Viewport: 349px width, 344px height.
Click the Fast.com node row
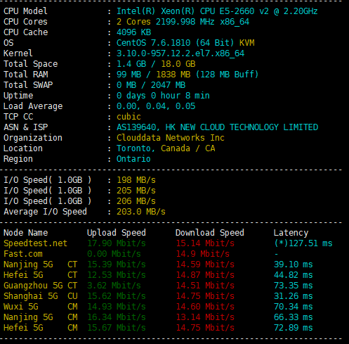pyautogui.click(x=168, y=254)
